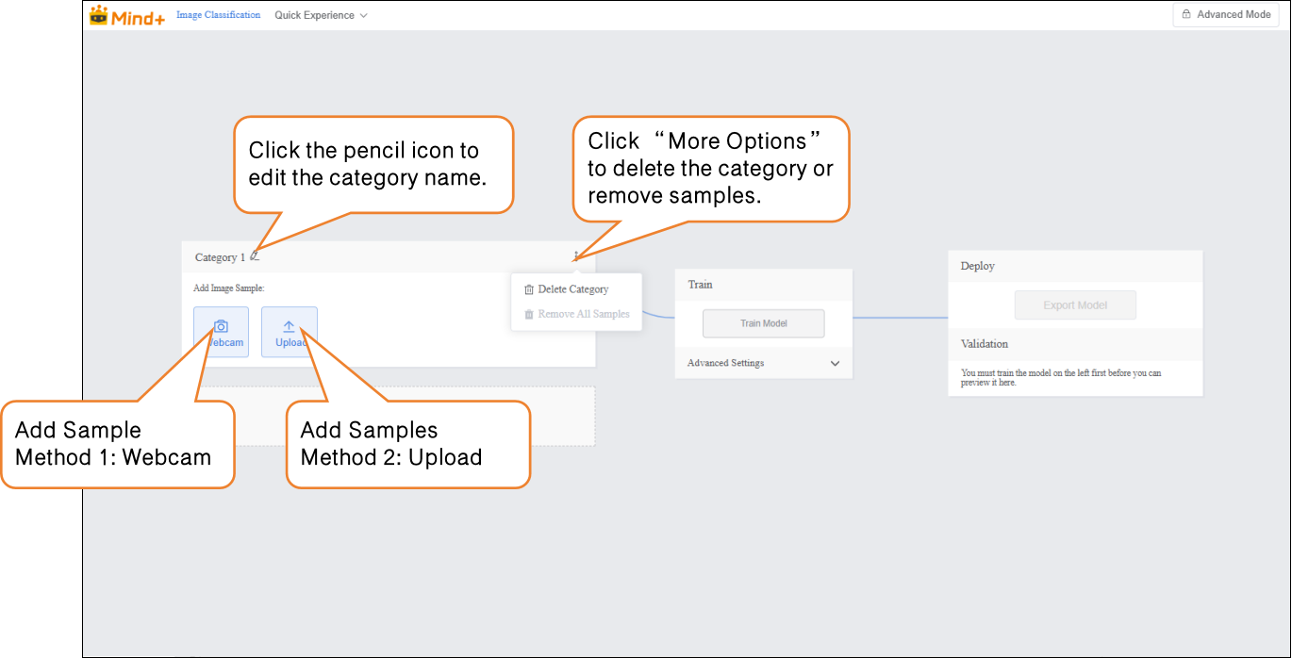Click the Validation section header
The image size is (1292, 658).
[985, 344]
